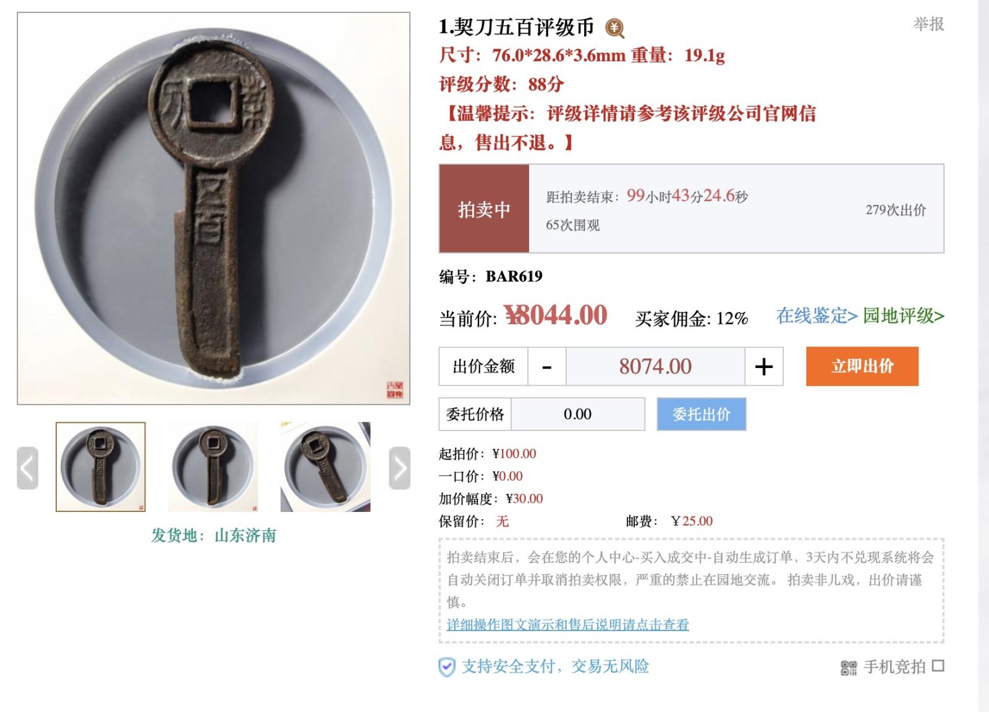
Task: Click the security shield payment icon
Action: point(447,667)
